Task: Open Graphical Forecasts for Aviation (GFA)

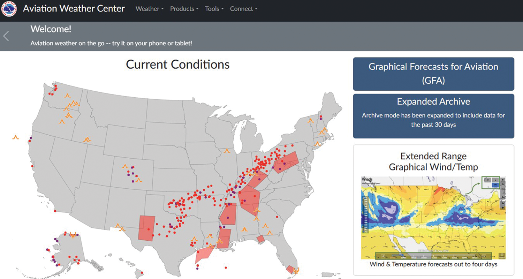Action: [433, 74]
